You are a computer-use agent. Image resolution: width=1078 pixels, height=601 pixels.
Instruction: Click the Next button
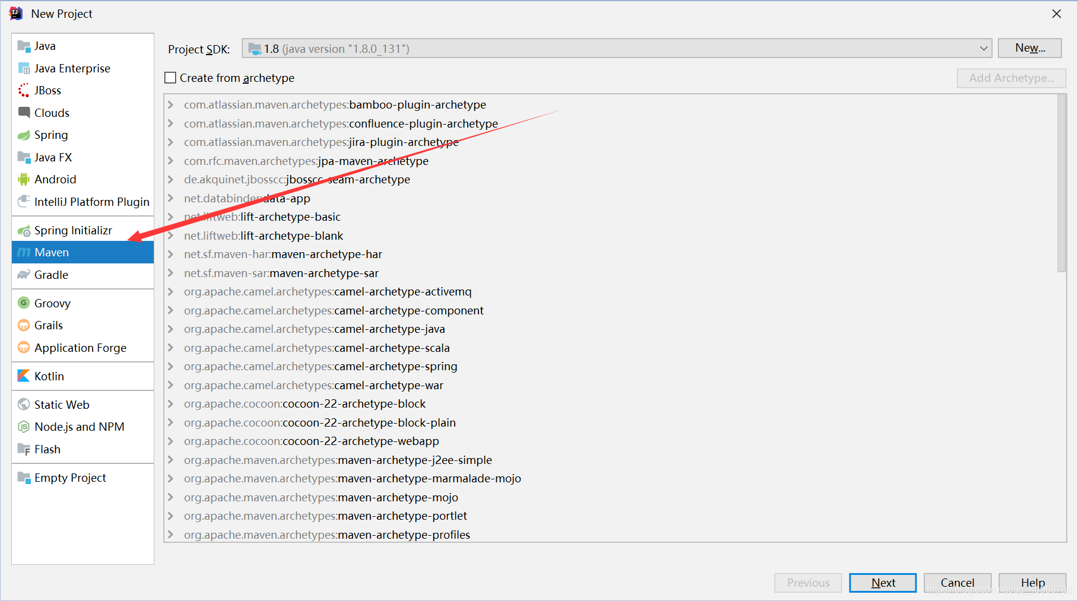point(883,583)
